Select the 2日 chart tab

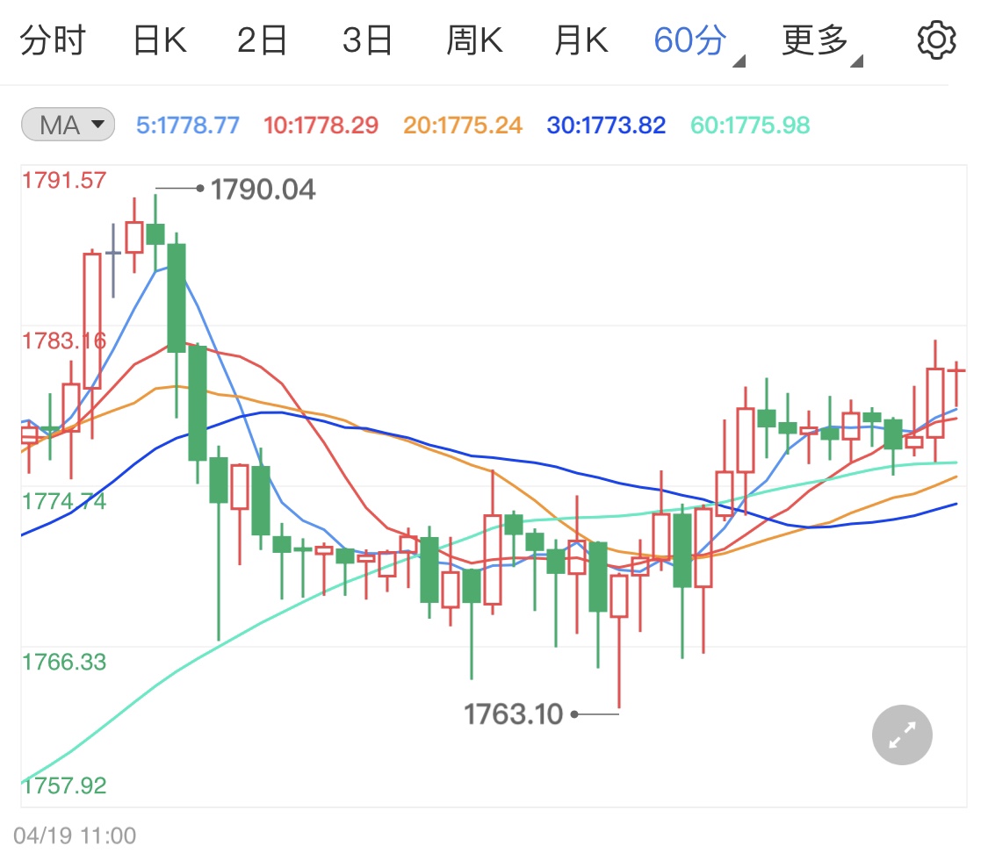pos(262,41)
